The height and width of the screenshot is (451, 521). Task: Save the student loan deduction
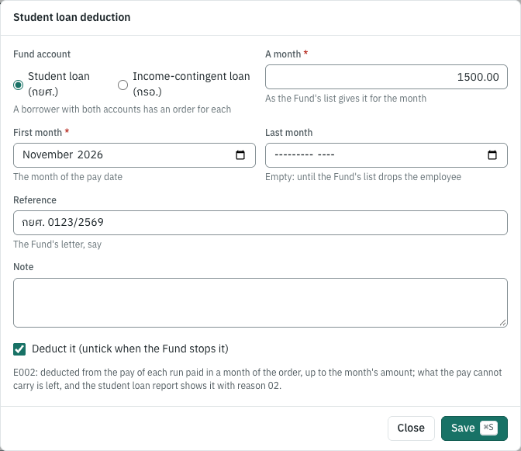click(x=474, y=428)
